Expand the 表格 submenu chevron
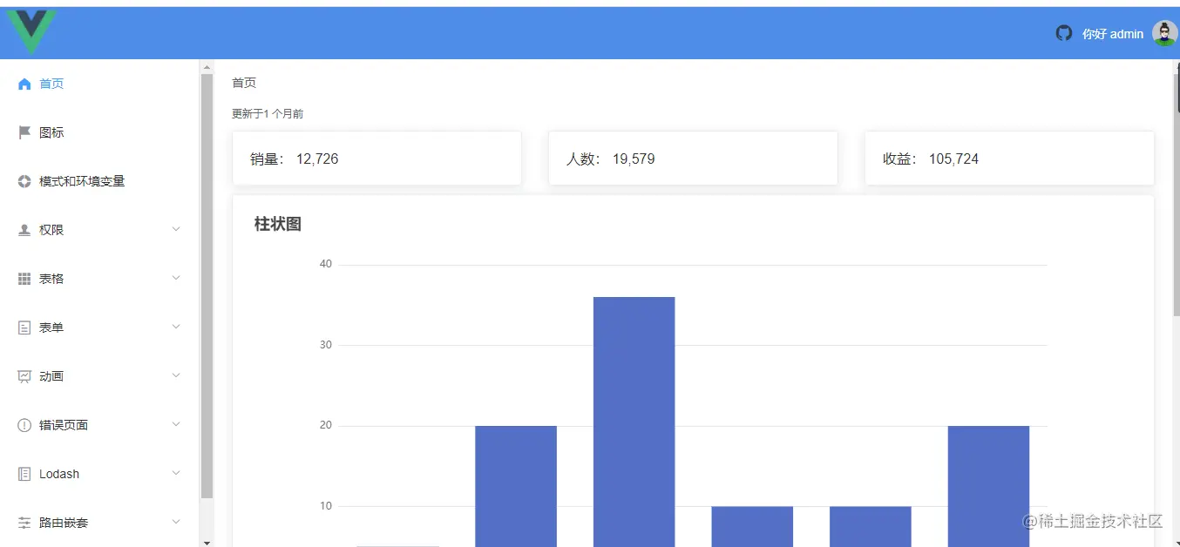Image resolution: width=1180 pixels, height=547 pixels. 176,278
